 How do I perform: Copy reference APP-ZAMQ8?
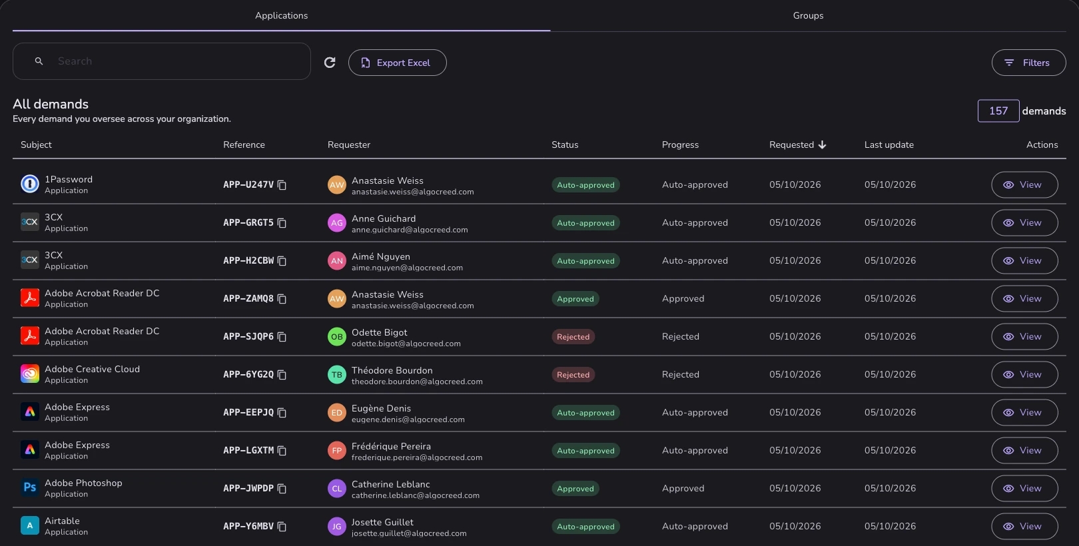(x=282, y=299)
